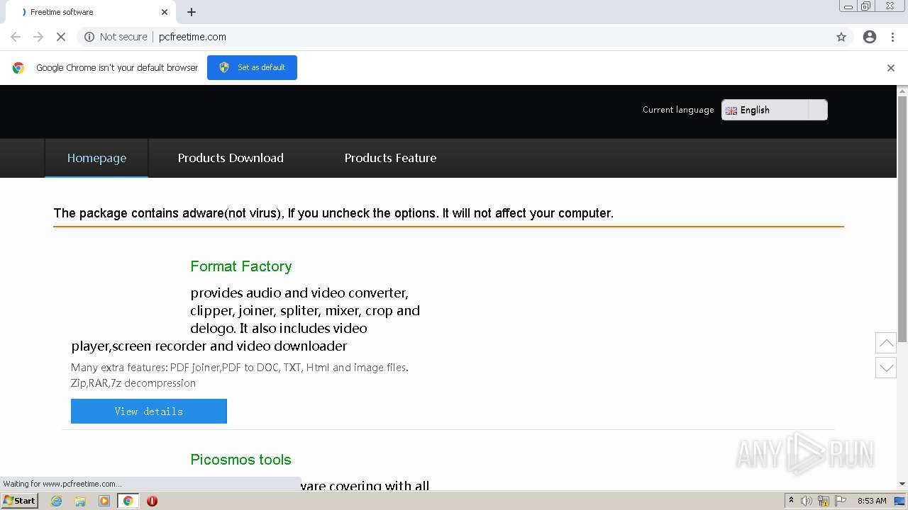Screen dimensions: 908x510
Task: Launch Internet Explorer from the taskbar
Action: click(57, 501)
